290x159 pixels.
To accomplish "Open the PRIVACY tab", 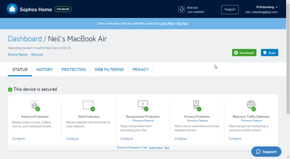I will coord(140,69).
